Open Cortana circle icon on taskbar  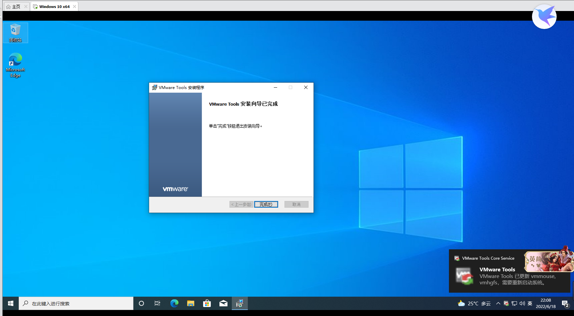tap(141, 303)
